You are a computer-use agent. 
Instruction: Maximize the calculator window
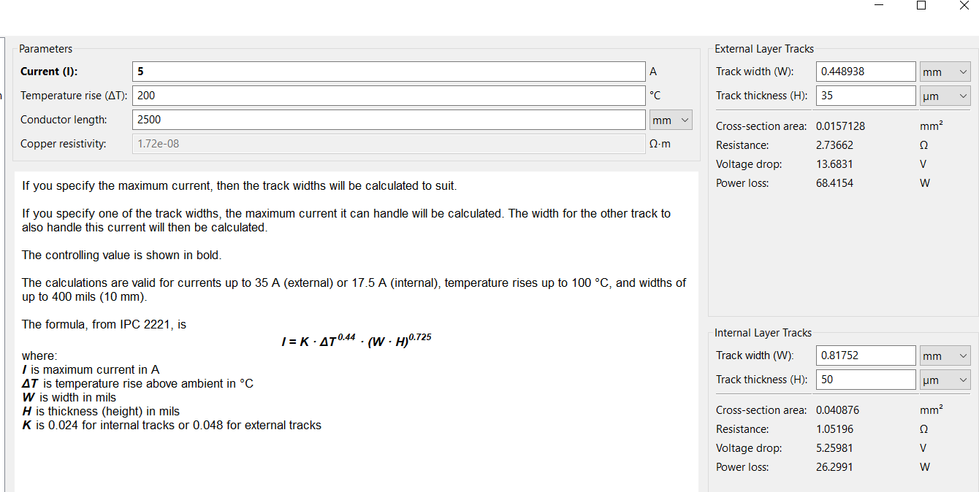(x=921, y=6)
